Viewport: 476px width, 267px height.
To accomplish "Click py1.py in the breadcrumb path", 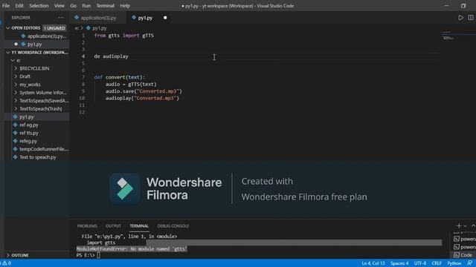I will click(99, 28).
